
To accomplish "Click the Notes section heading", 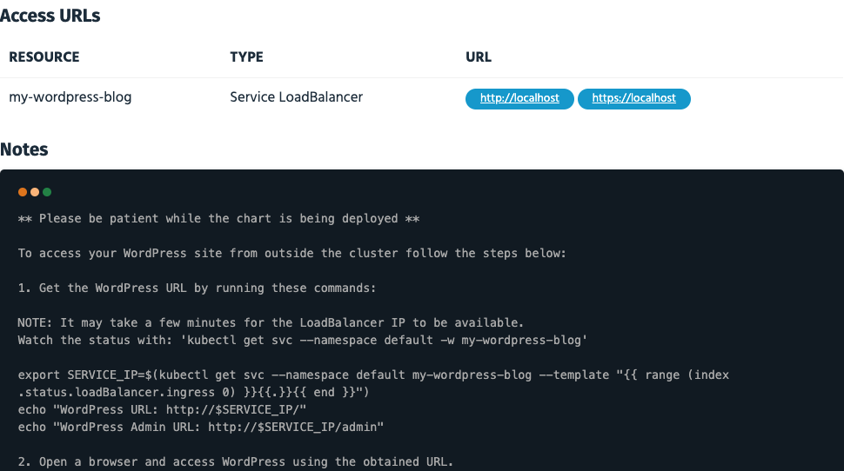I will pos(24,149).
